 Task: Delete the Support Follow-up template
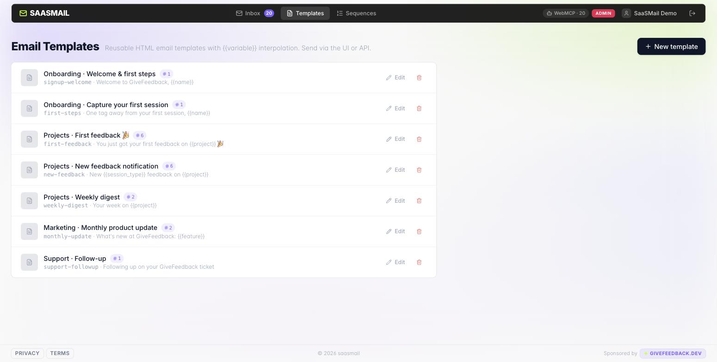[419, 262]
